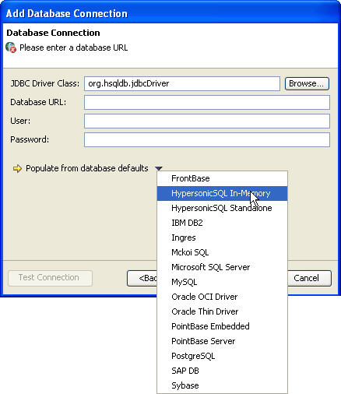
Task: Pick Sybase from the menu
Action: coord(222,385)
